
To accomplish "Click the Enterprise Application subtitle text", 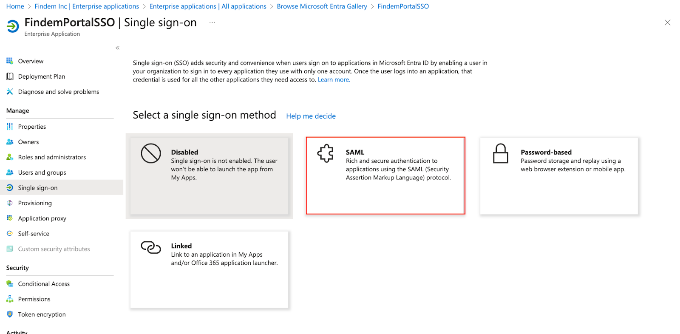I will (x=52, y=34).
